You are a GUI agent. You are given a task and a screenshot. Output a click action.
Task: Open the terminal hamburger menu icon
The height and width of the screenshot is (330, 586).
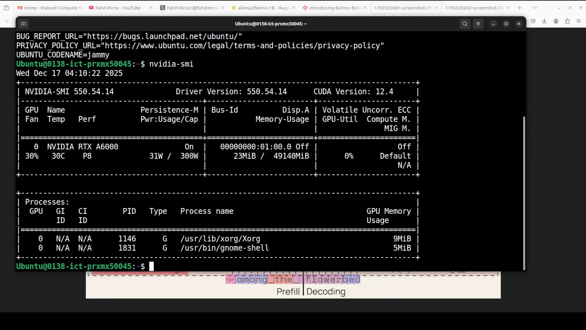point(478,24)
